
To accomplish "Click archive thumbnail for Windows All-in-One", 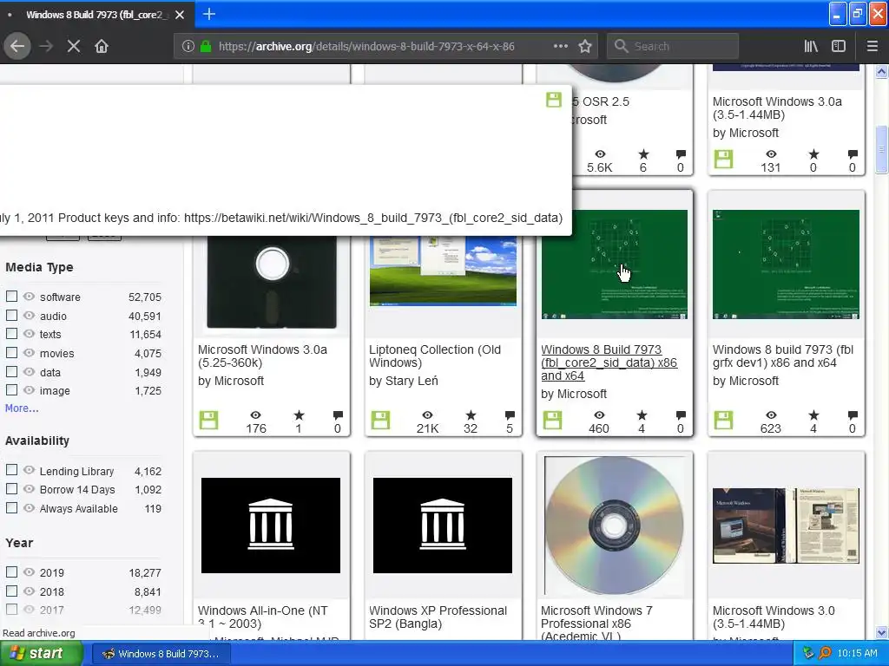I will pos(271,525).
